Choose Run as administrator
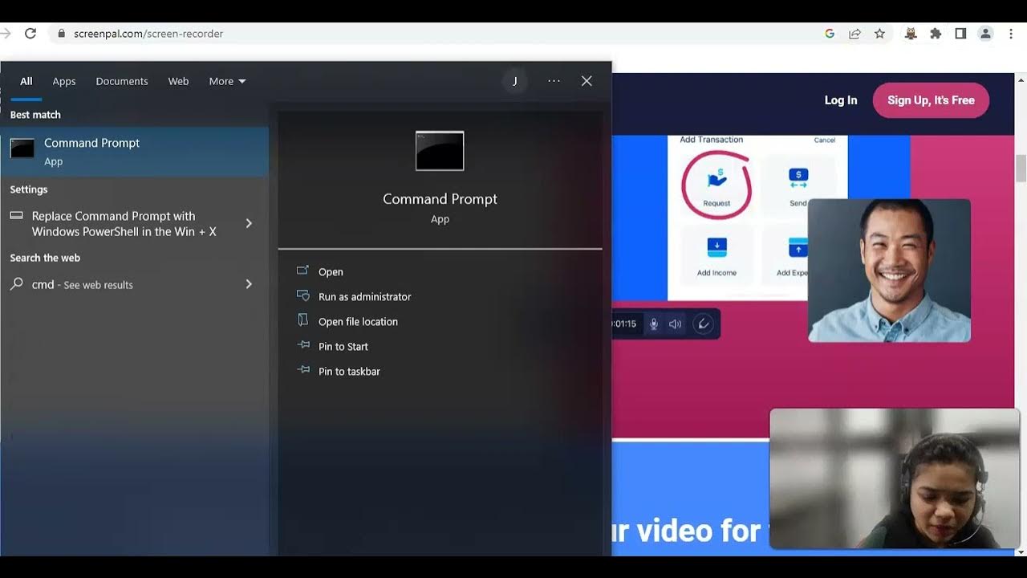 click(364, 297)
